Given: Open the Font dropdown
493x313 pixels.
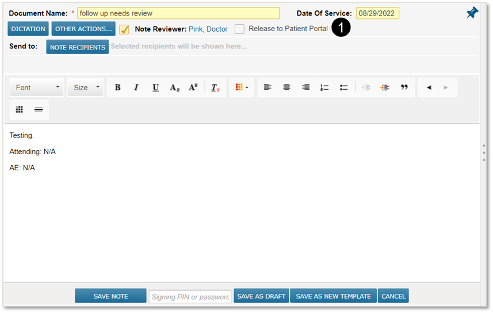Looking at the screenshot, I should click(x=37, y=87).
